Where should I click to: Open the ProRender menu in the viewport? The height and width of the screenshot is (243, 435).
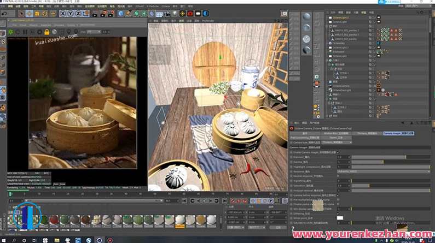tap(208, 21)
